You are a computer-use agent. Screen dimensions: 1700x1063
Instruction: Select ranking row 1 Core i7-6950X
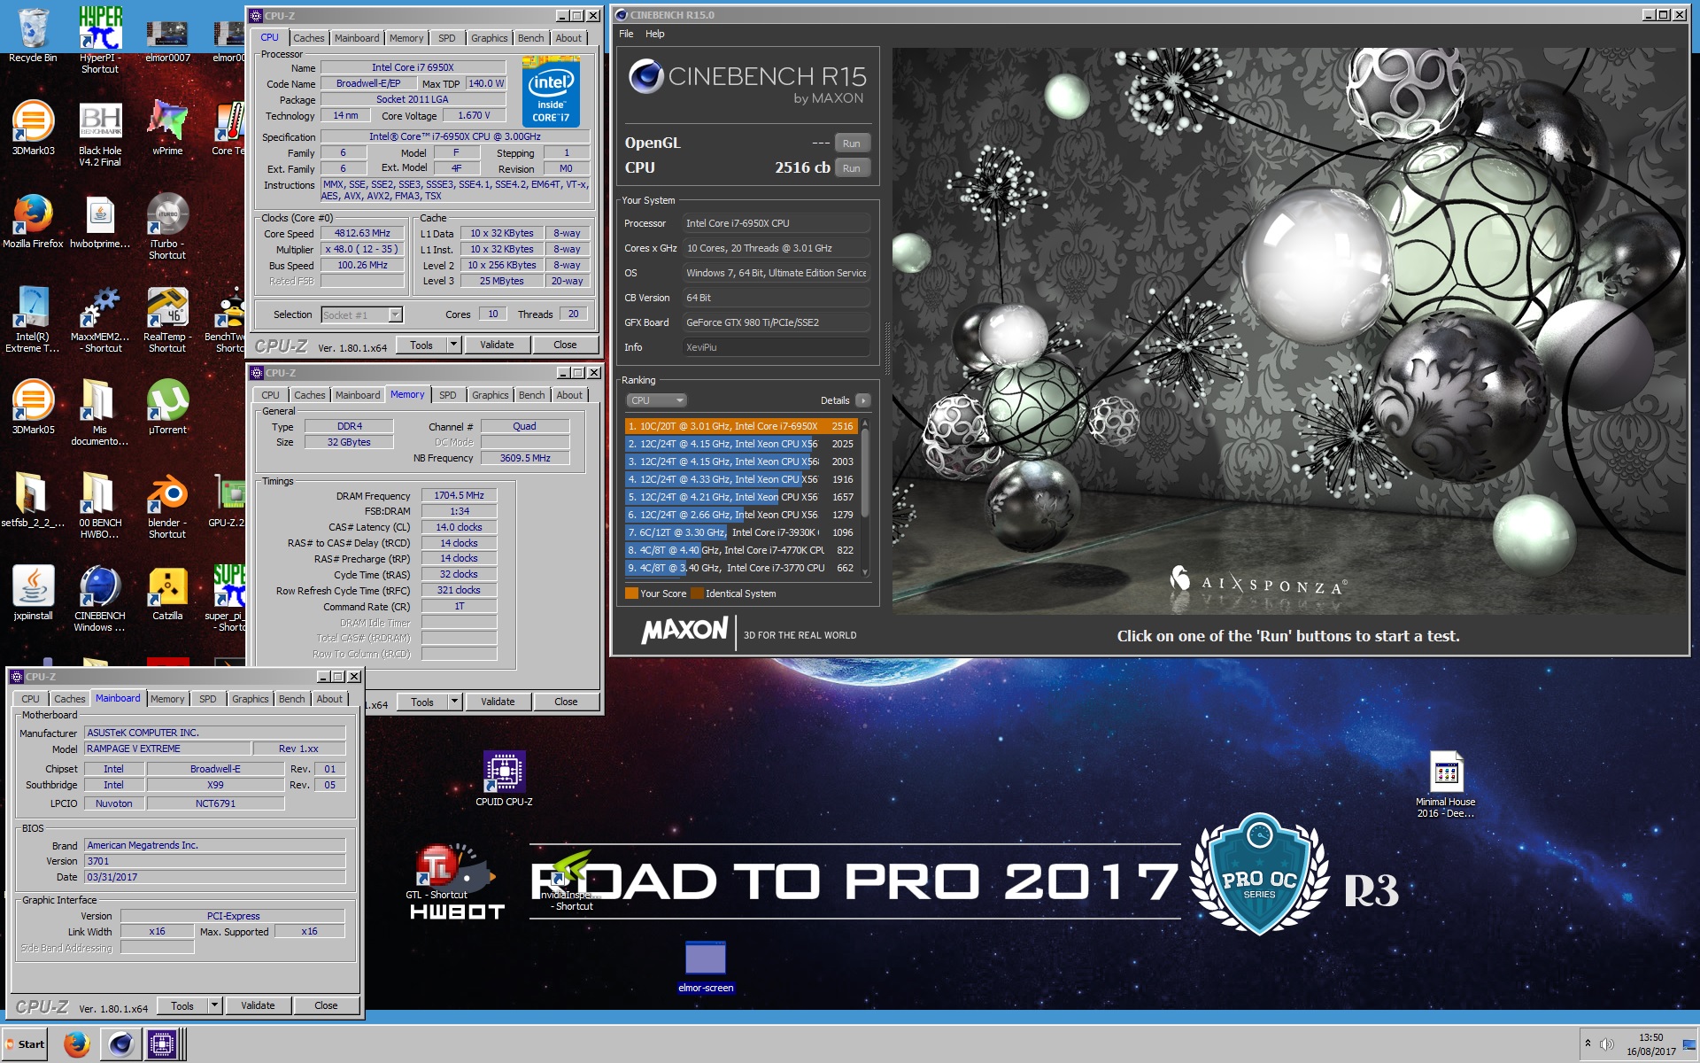pyautogui.click(x=741, y=426)
